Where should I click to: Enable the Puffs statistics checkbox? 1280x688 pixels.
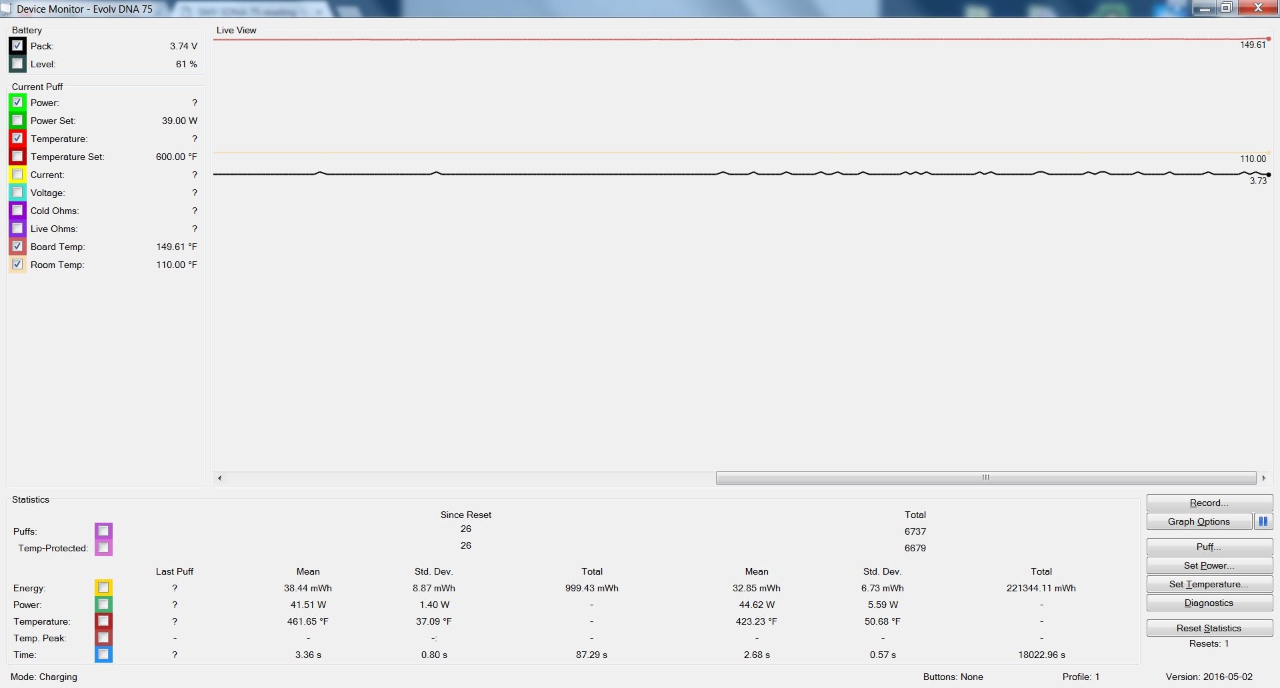(x=103, y=531)
